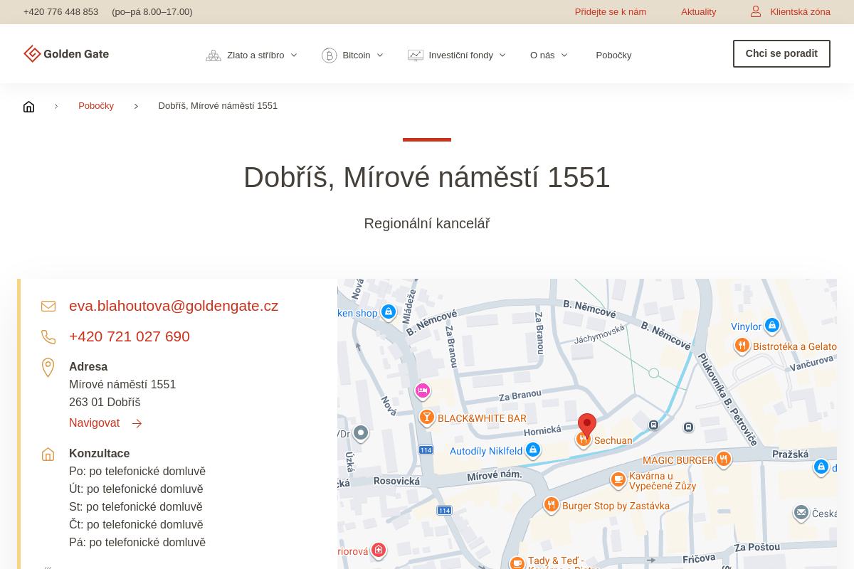The height and width of the screenshot is (569, 854).
Task: Select the red medical cross pin on map
Action: pyautogui.click(x=379, y=550)
